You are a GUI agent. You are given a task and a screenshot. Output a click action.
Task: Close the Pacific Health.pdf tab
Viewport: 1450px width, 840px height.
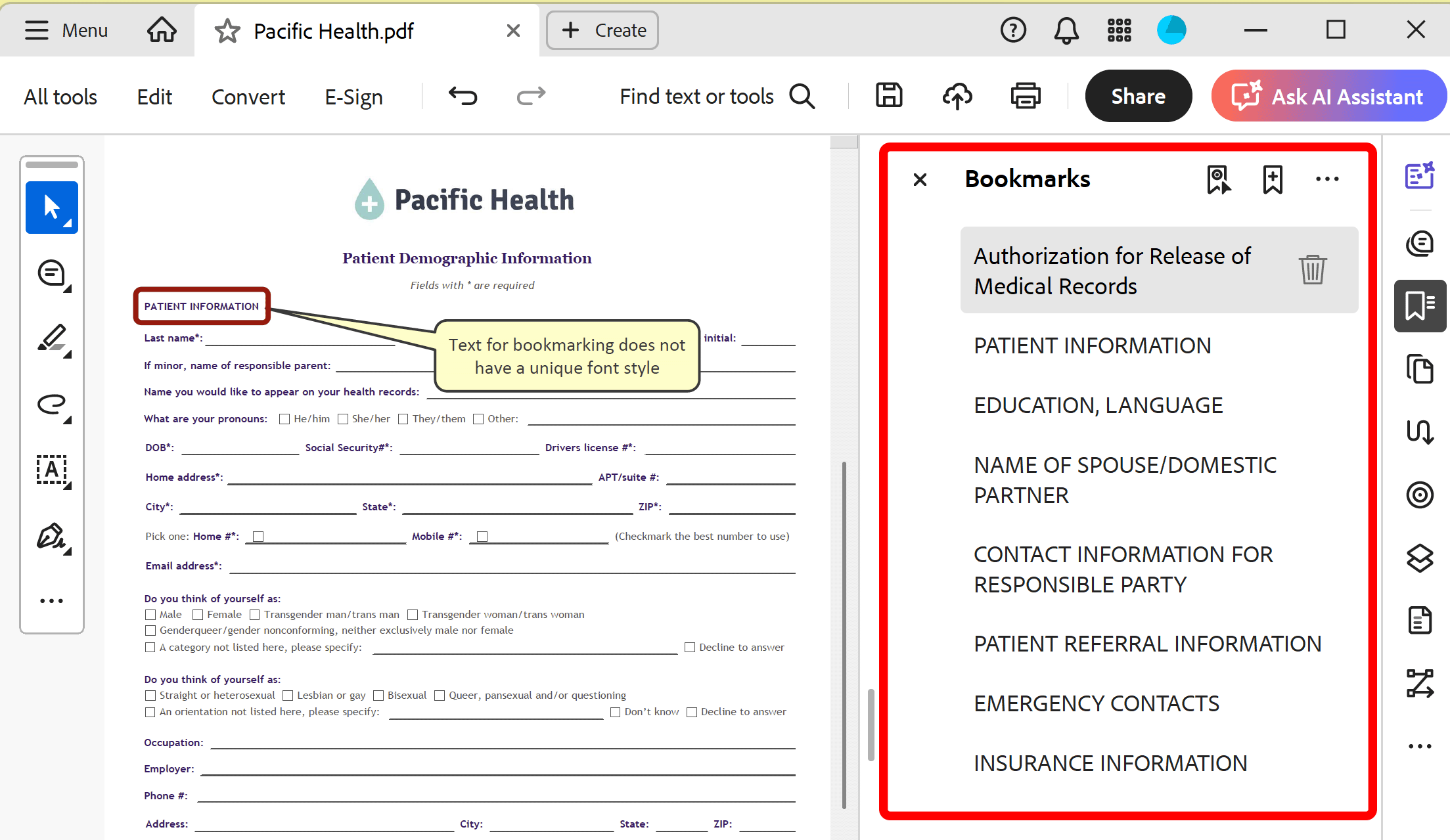tap(514, 30)
